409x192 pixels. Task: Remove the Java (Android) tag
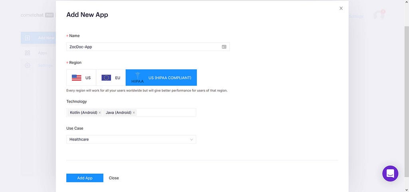click(134, 113)
